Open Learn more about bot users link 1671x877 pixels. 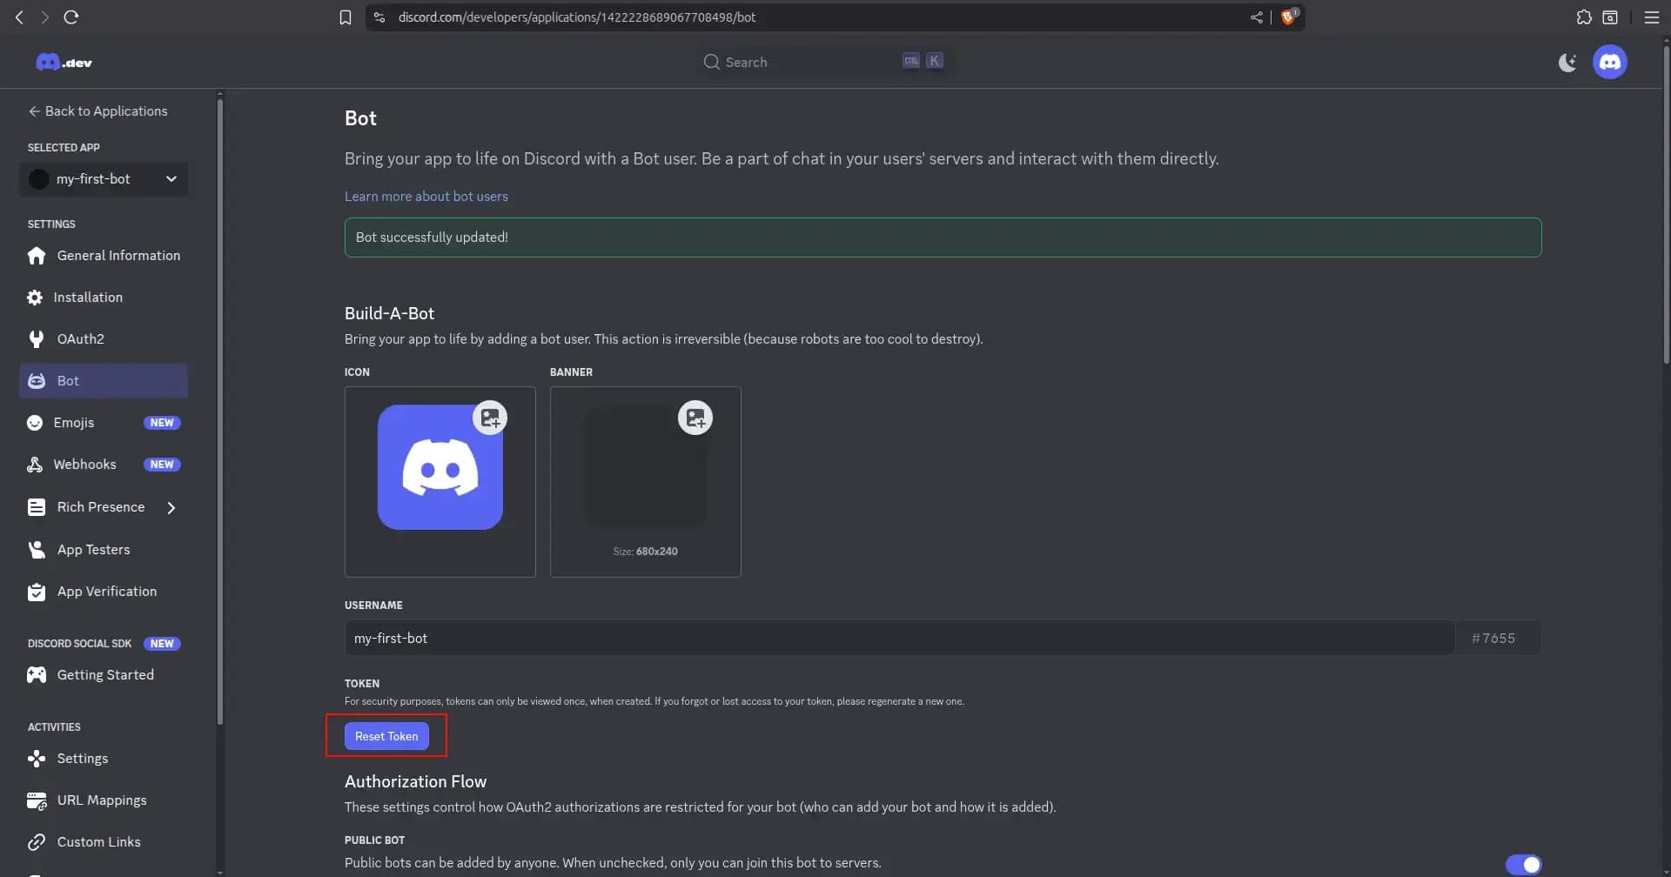point(426,197)
